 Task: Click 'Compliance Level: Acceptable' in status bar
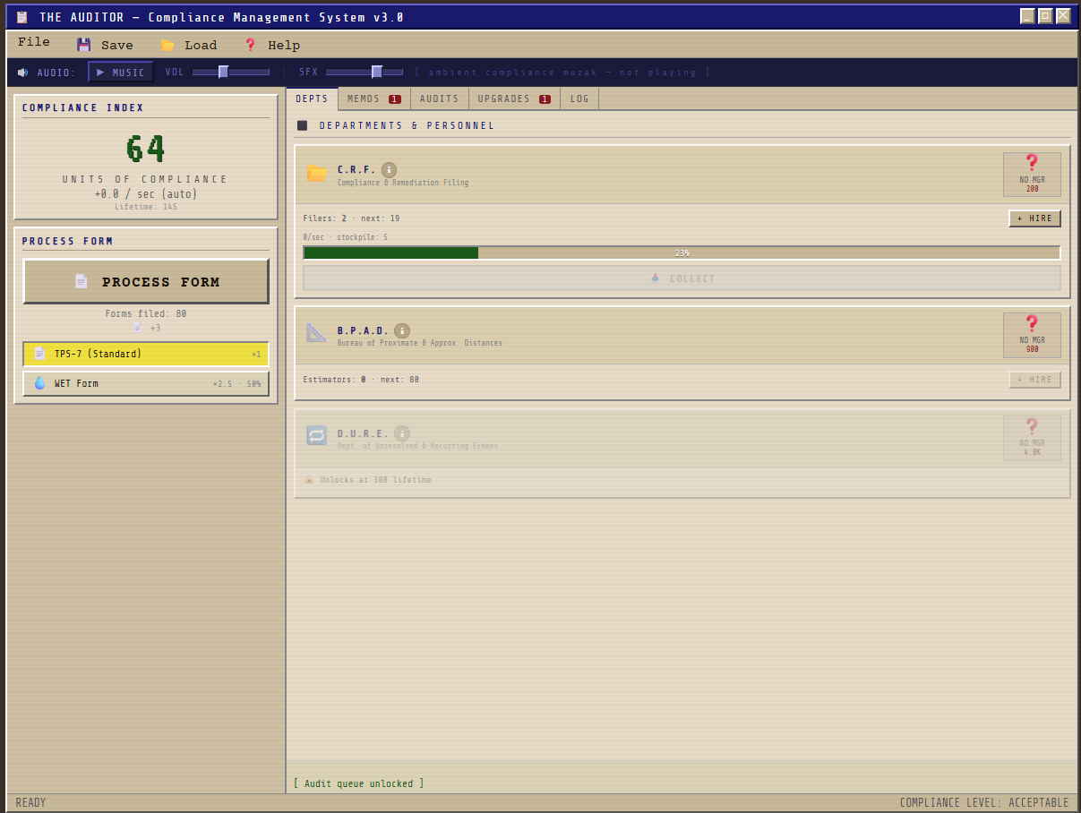pos(984,803)
